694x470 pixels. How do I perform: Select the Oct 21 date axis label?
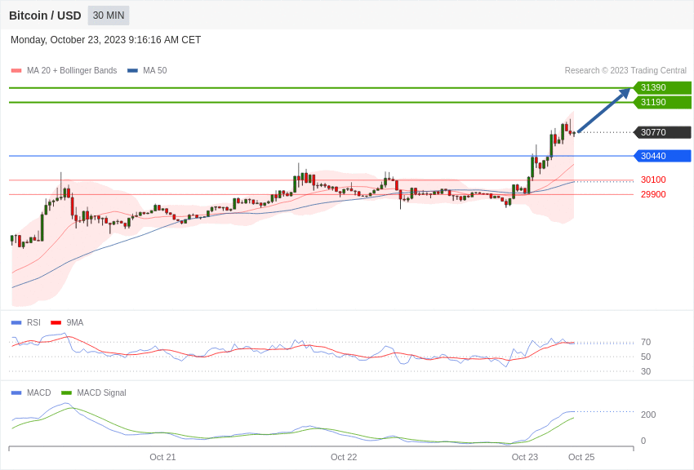[x=162, y=457]
